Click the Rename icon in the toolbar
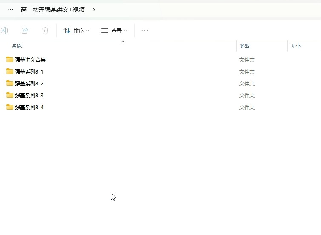The image size is (321, 235). point(4,31)
